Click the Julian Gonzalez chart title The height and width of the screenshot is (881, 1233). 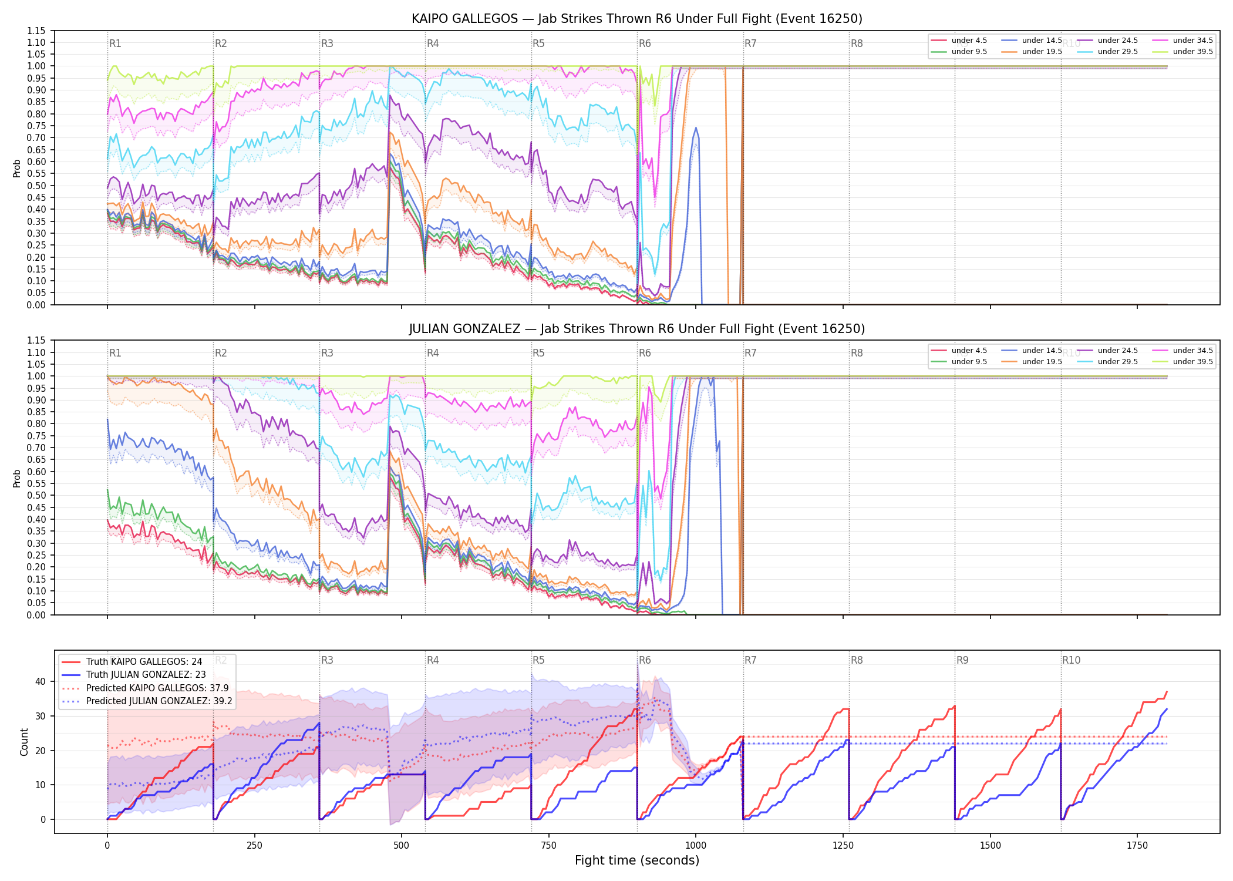[x=637, y=329]
